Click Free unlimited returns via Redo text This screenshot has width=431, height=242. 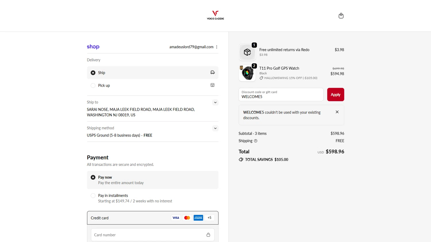coord(284,50)
